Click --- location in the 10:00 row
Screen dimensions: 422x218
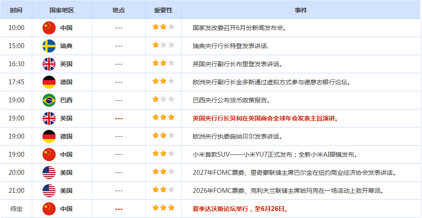(119, 28)
